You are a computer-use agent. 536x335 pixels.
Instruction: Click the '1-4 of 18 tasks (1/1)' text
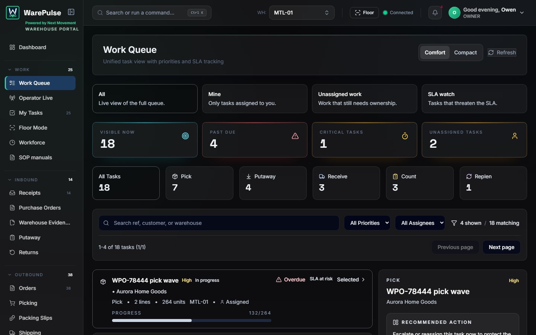click(122, 247)
